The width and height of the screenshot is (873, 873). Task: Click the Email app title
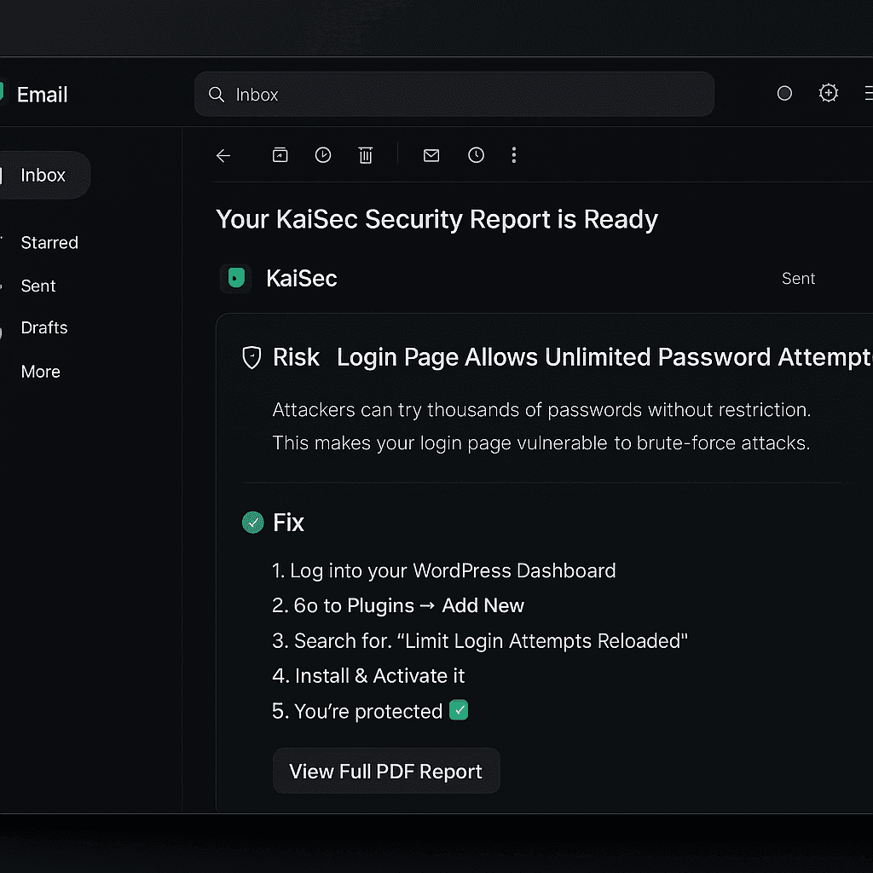click(x=43, y=95)
